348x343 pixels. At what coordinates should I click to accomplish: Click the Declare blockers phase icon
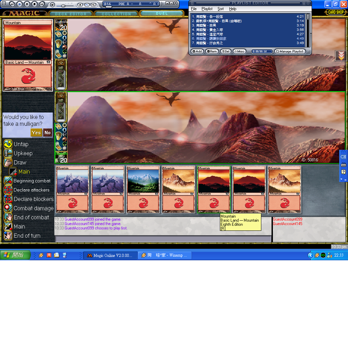(x=8, y=199)
